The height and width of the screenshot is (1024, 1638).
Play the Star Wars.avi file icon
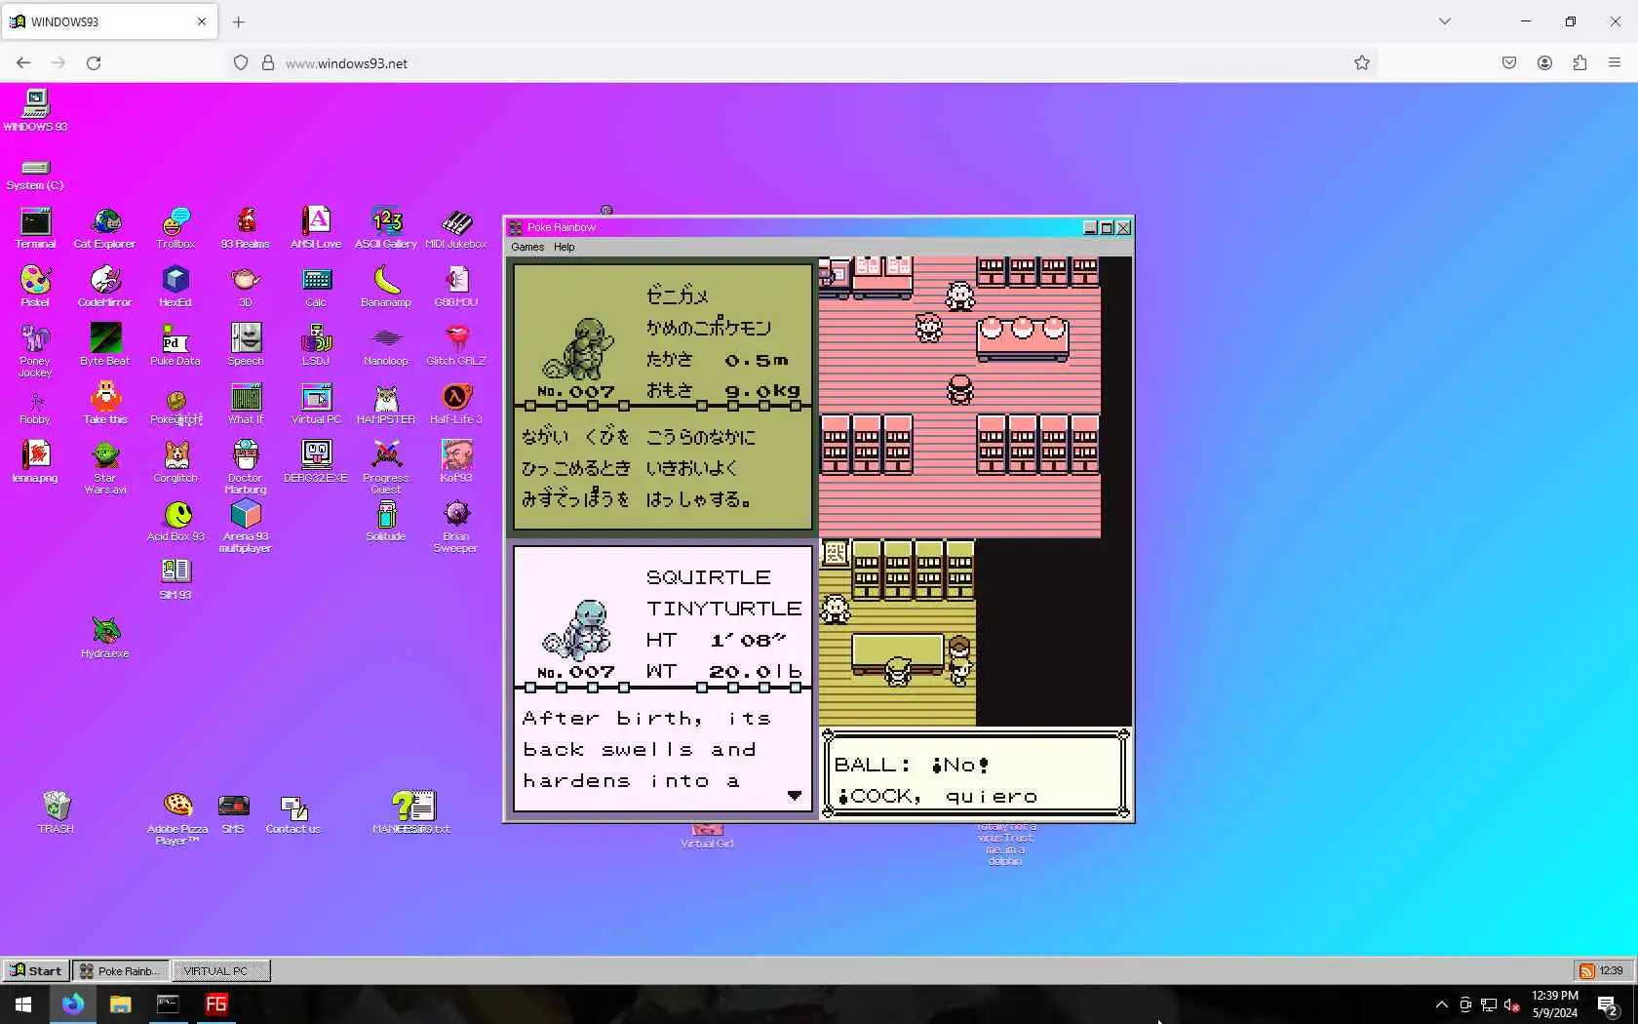pos(105,468)
